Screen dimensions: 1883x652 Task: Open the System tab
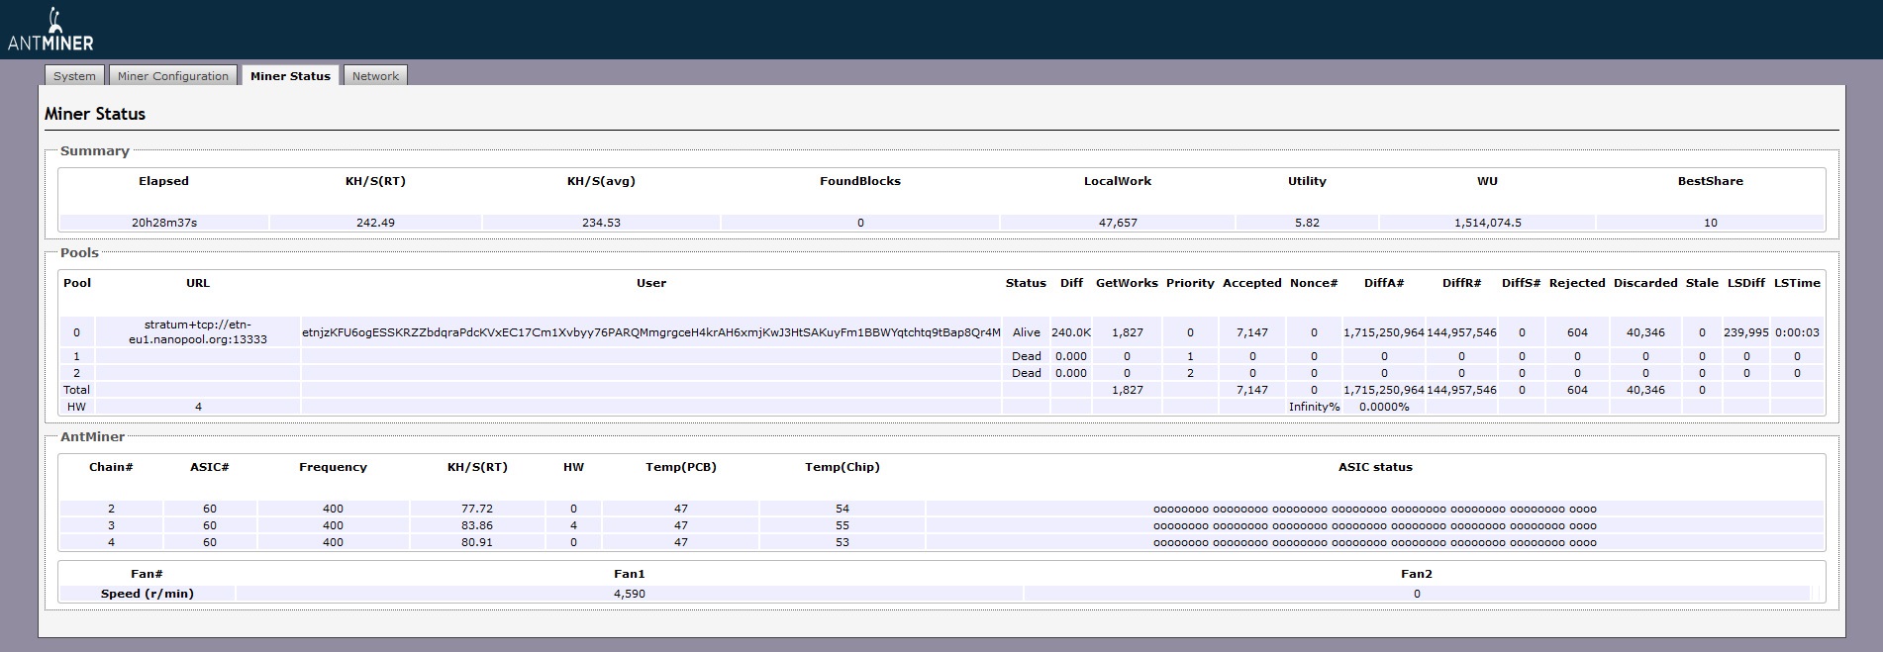74,76
